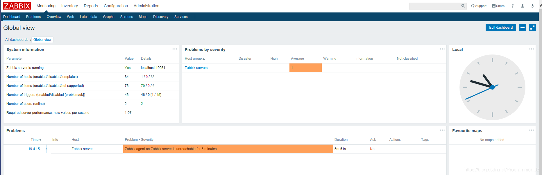Open System information widget options menu
This screenshot has width=542, height=175.
pyautogui.click(x=175, y=49)
